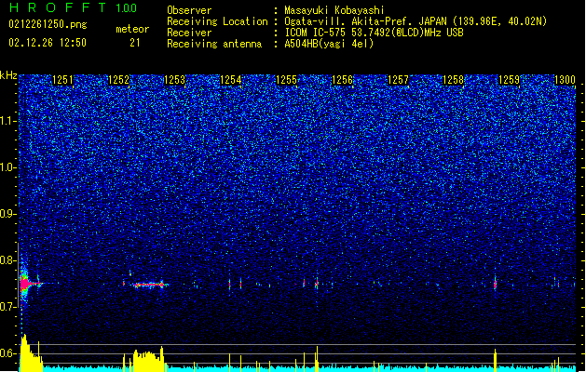
Task: Click the 1.1 kHz axis label
Action: pos(8,121)
